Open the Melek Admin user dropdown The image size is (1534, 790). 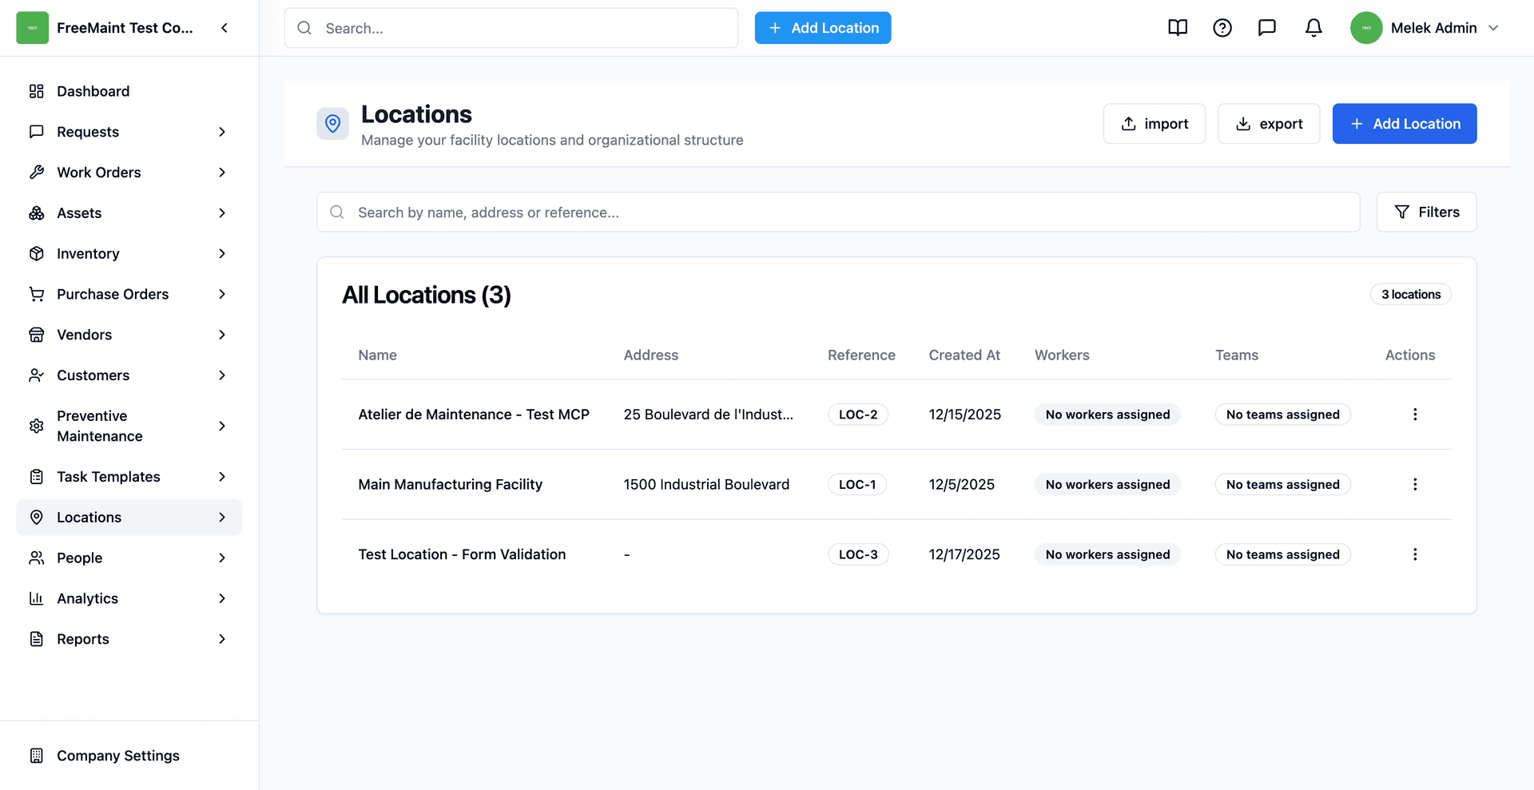(x=1425, y=28)
